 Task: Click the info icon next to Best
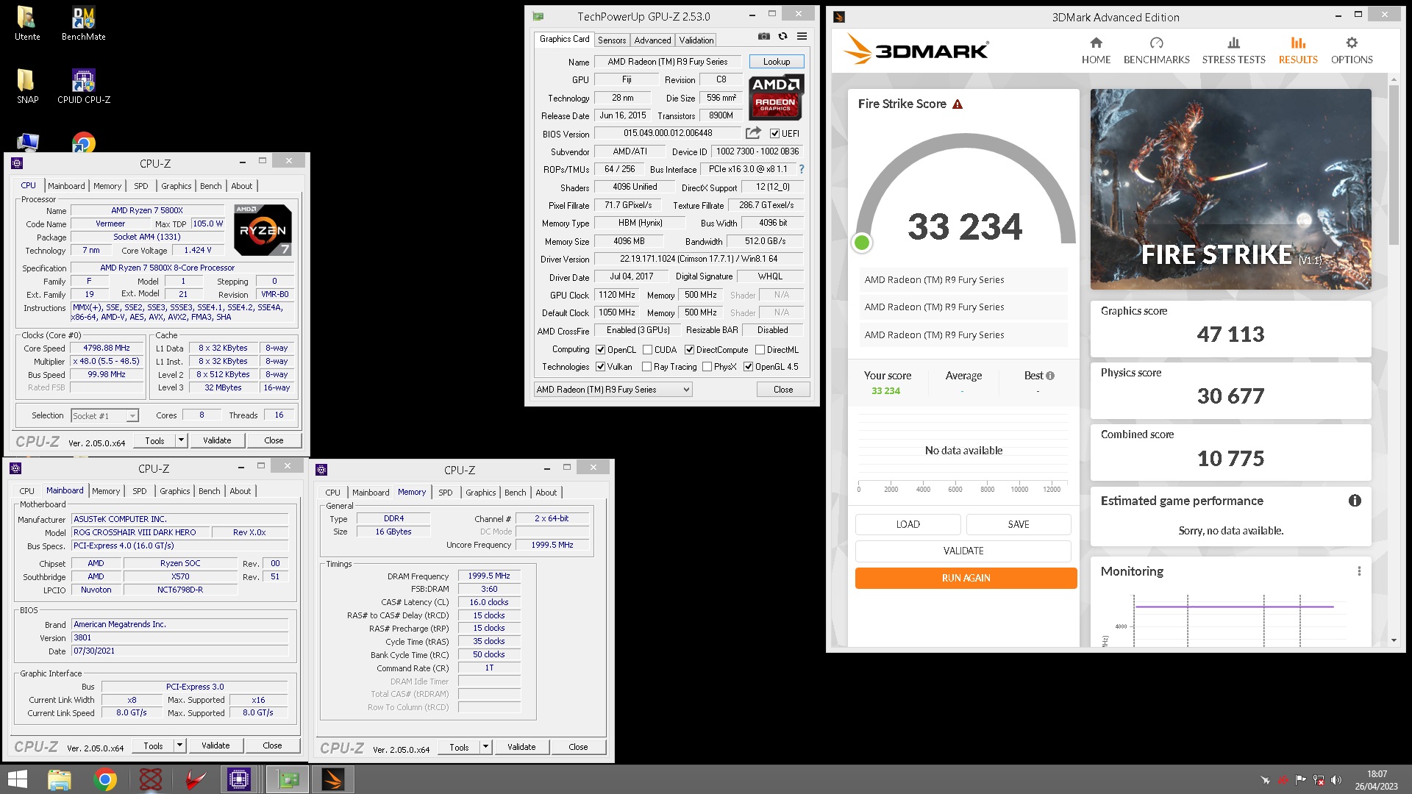(x=1050, y=376)
